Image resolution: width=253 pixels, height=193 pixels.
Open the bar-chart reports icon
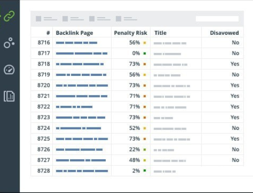tap(9, 96)
